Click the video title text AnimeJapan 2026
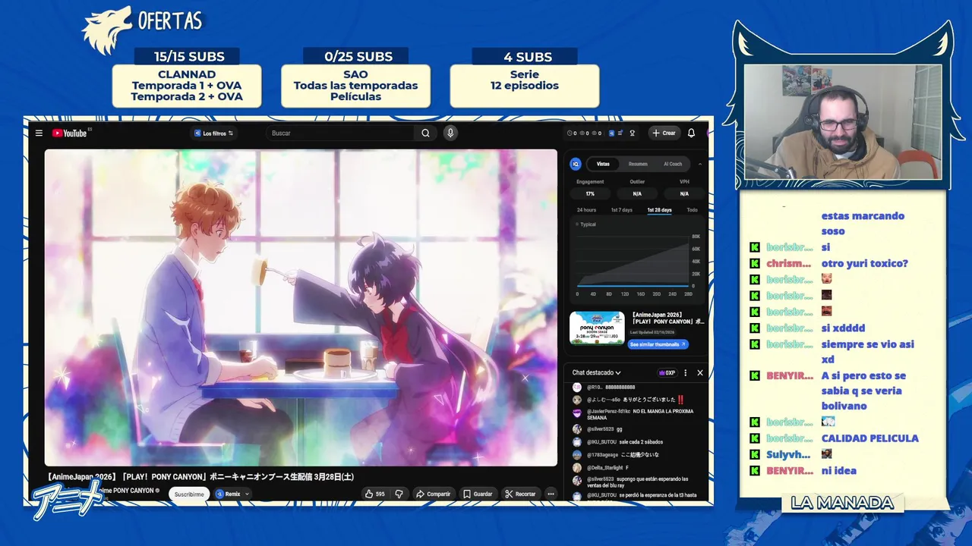 click(200, 477)
